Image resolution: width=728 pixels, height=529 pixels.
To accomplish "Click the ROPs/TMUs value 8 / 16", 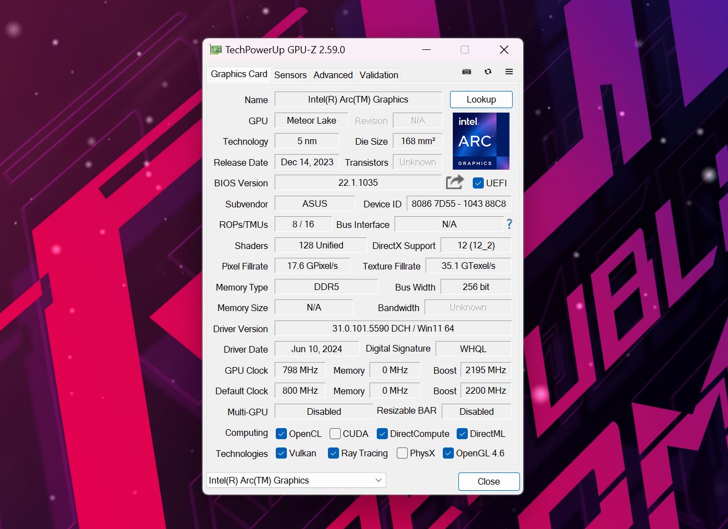I will coord(303,224).
